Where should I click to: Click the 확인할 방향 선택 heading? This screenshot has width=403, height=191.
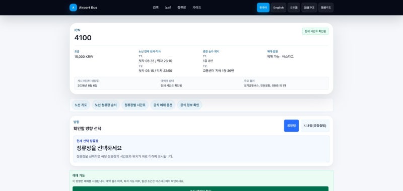87,129
